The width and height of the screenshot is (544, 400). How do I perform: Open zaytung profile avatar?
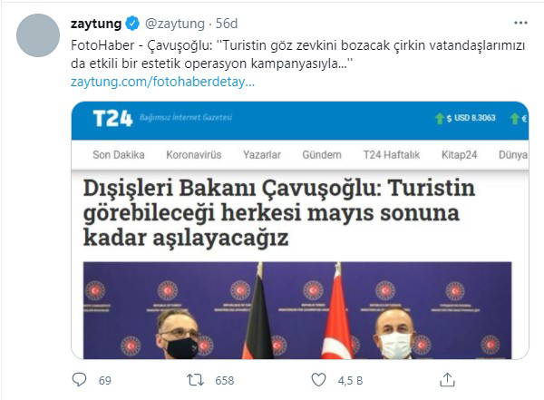[38, 35]
